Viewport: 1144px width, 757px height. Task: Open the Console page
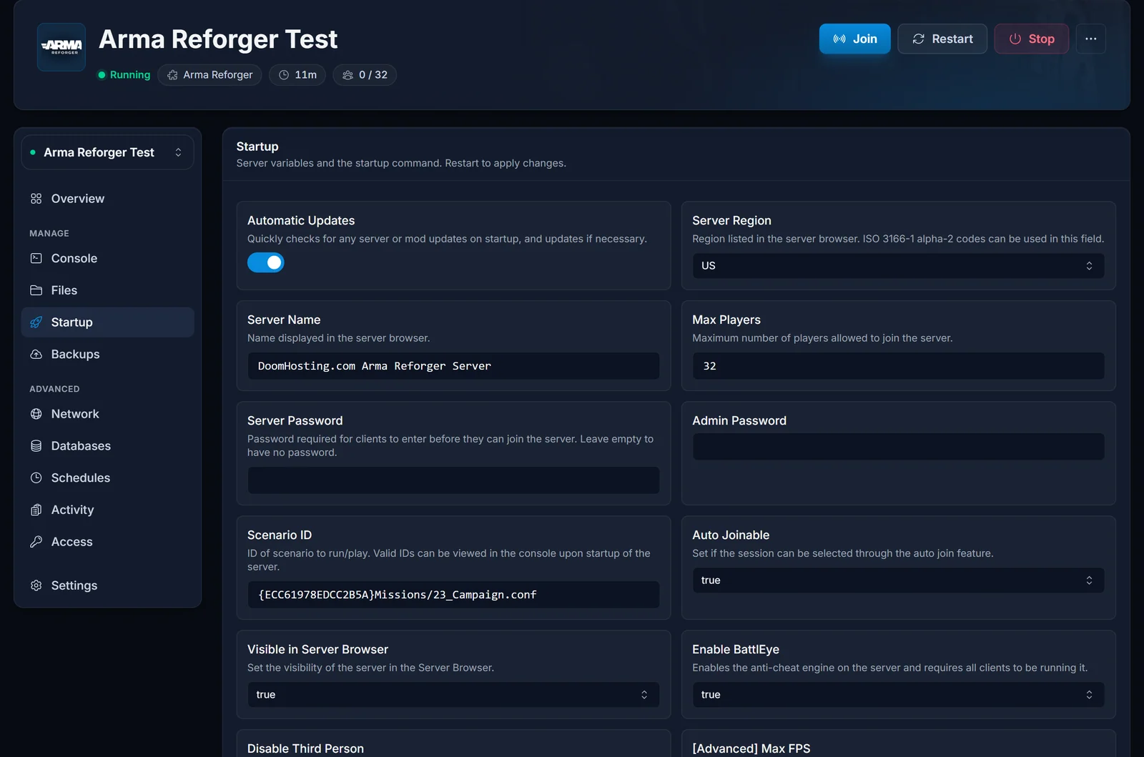[107, 259]
